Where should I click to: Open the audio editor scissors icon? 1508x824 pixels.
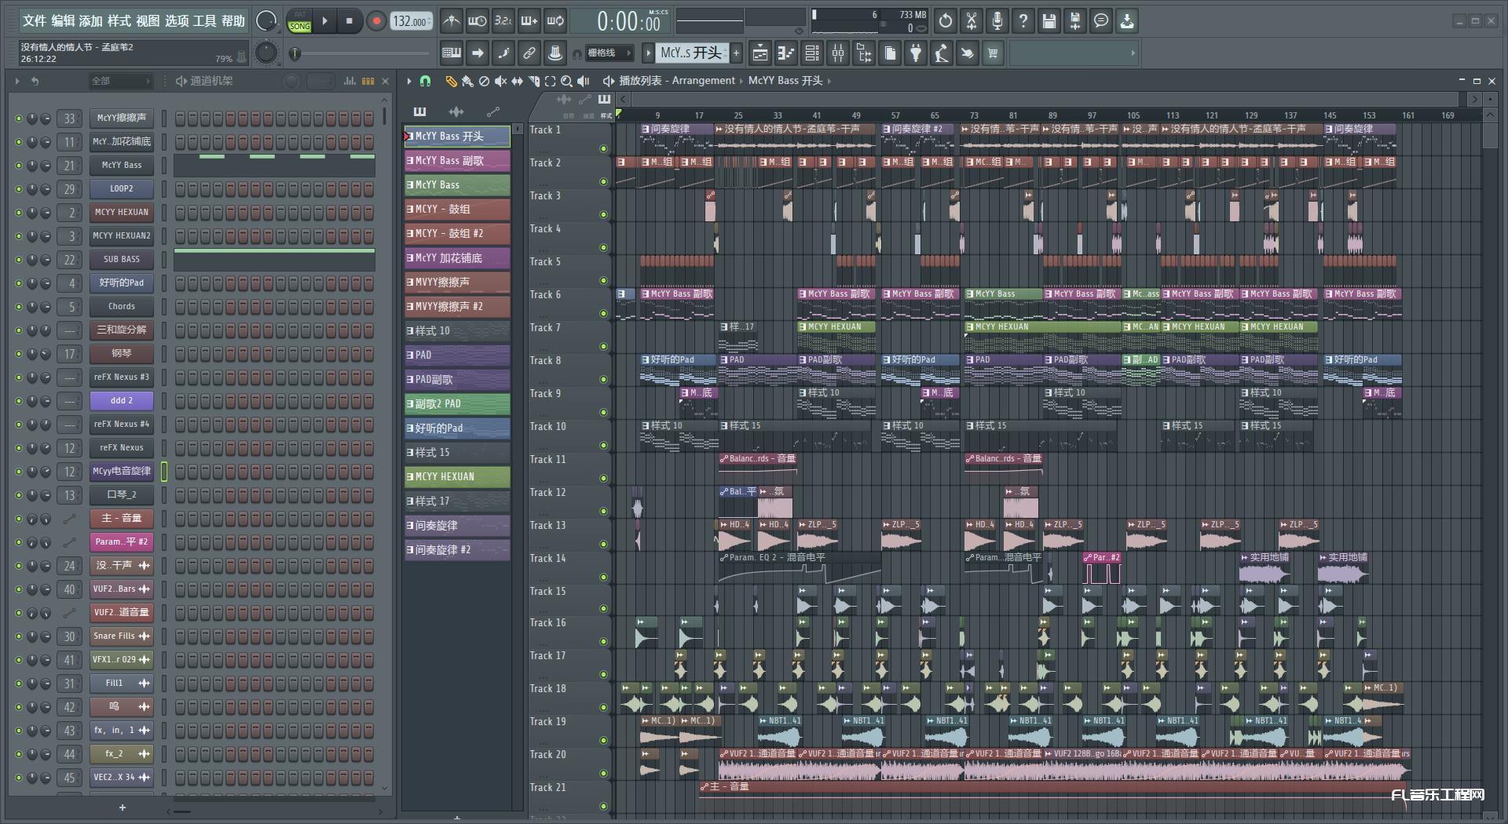click(972, 21)
